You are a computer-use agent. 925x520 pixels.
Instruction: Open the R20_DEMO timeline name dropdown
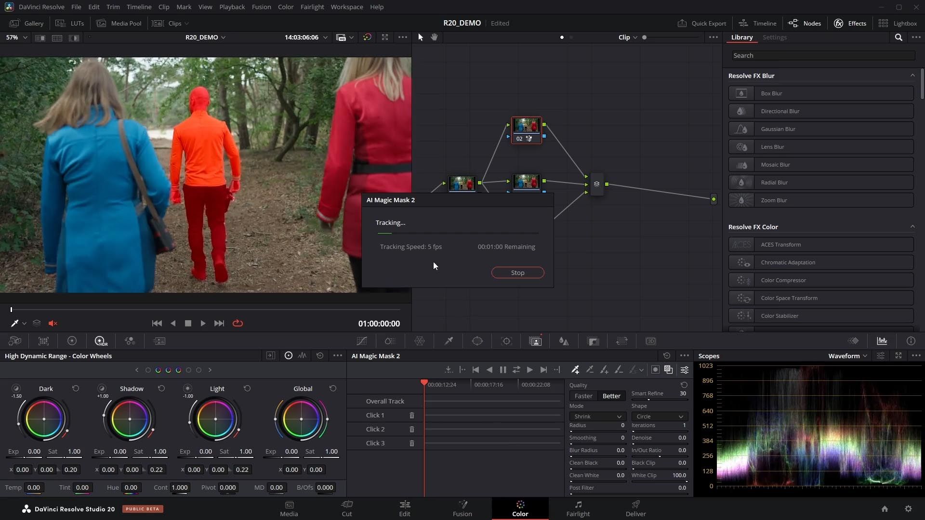click(x=205, y=37)
